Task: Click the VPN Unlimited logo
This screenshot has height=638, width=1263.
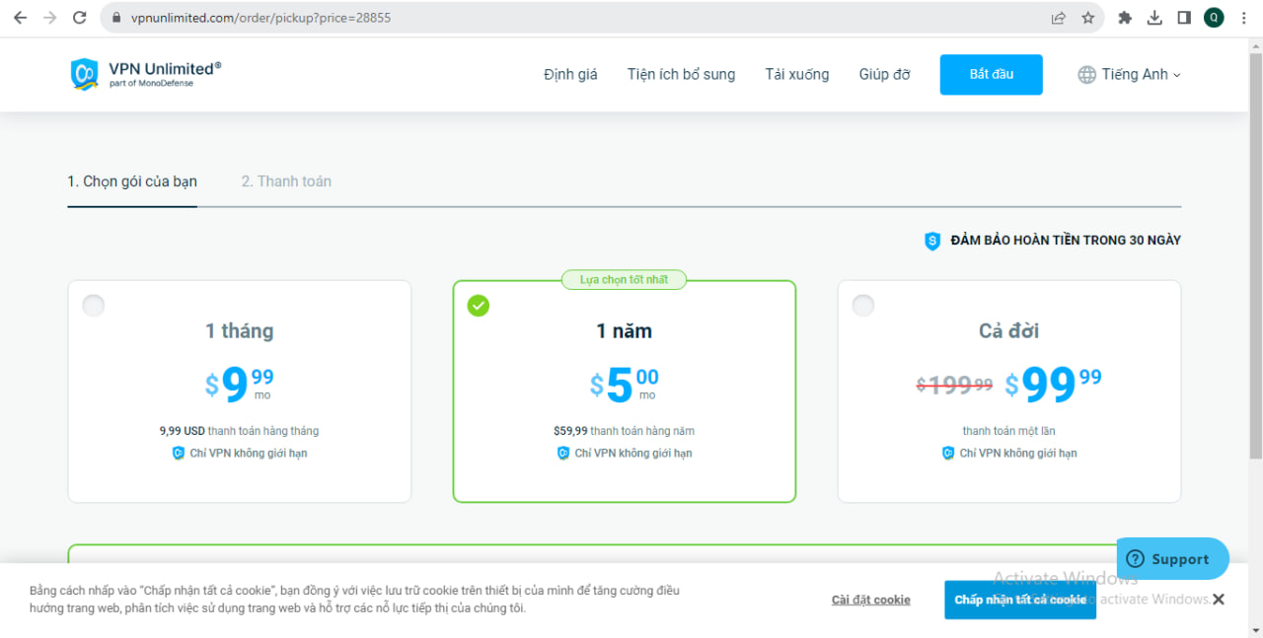Action: (x=145, y=74)
